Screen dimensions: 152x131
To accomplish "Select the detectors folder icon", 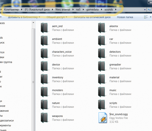I will tap(102, 53).
